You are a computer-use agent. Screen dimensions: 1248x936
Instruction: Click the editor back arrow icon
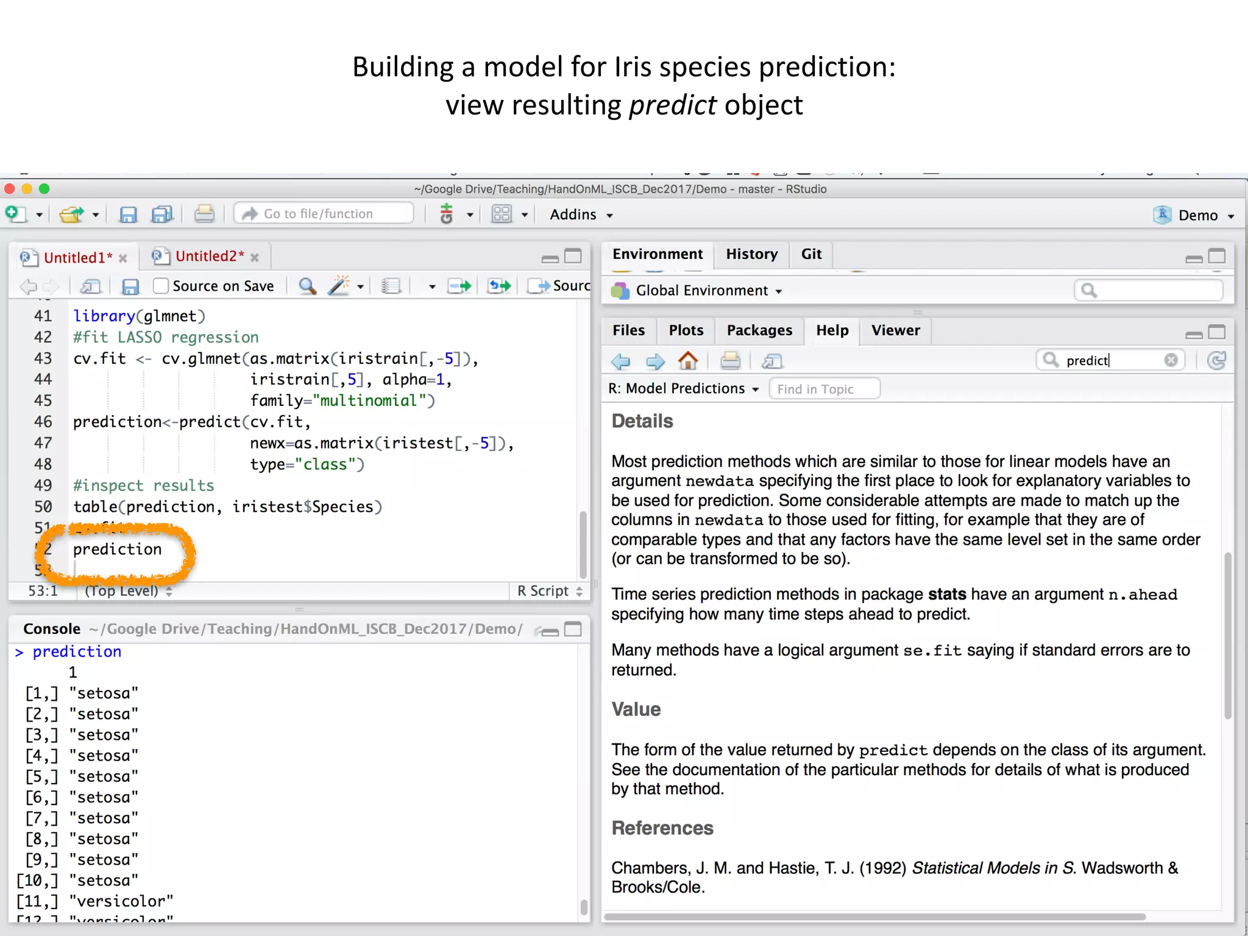pyautogui.click(x=28, y=286)
